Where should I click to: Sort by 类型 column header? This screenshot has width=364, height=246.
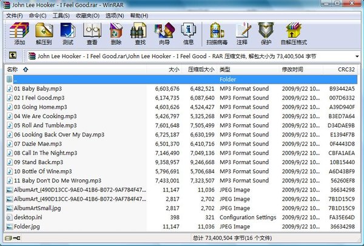click(248, 69)
